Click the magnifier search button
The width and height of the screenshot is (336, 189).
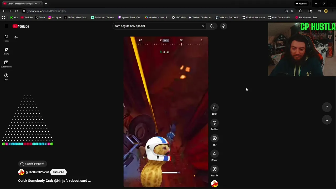click(x=212, y=26)
